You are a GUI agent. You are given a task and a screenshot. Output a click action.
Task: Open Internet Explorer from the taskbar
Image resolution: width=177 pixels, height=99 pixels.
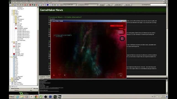(17, 97)
